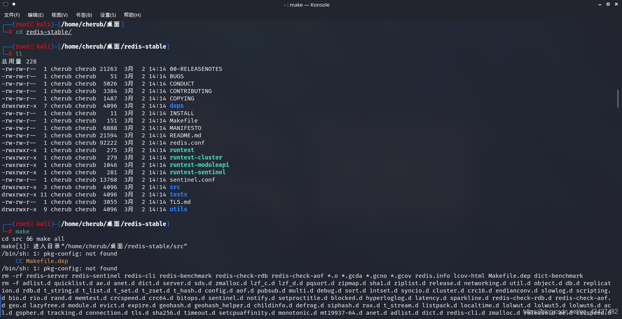Click the '总用量 228' line

pos(19,61)
